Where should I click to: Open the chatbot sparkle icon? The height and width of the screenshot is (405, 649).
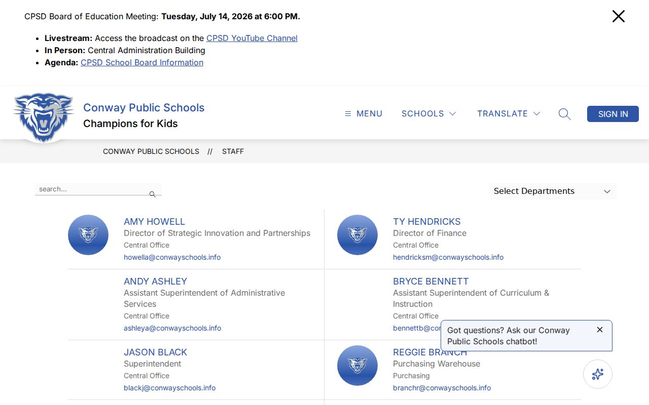click(x=598, y=374)
